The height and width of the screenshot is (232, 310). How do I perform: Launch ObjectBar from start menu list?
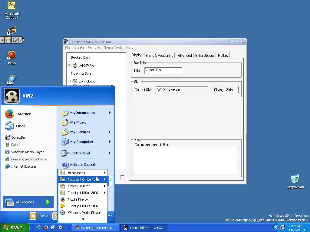click(15, 137)
